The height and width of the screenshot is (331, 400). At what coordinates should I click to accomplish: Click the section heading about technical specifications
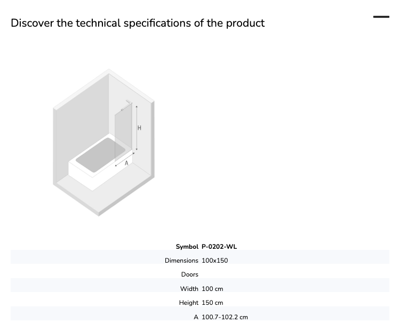pyautogui.click(x=138, y=23)
